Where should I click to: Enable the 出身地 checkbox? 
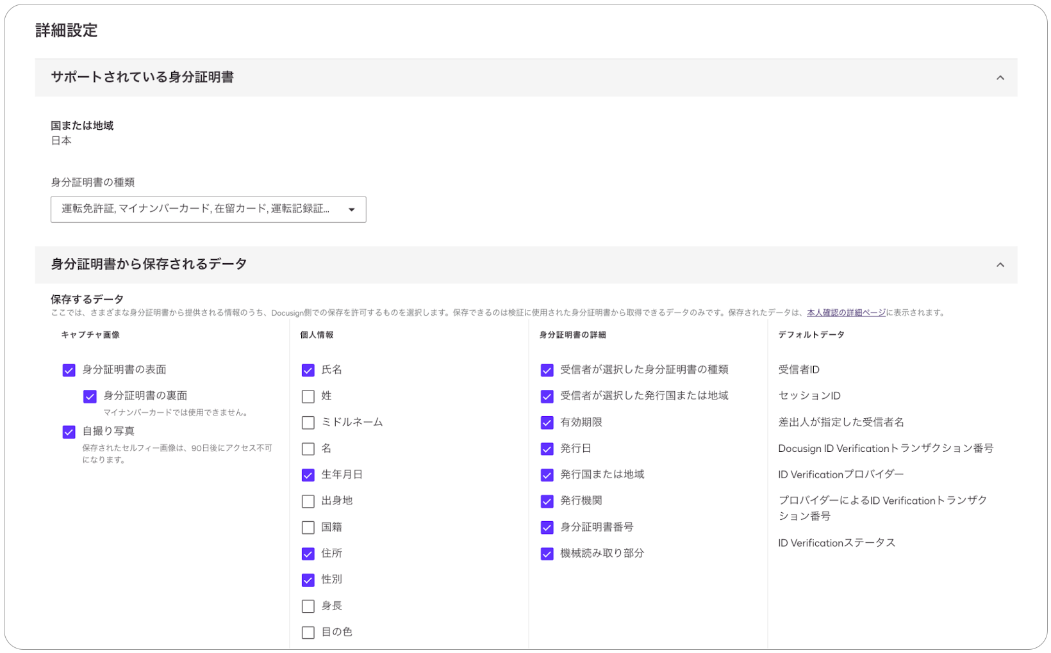308,501
